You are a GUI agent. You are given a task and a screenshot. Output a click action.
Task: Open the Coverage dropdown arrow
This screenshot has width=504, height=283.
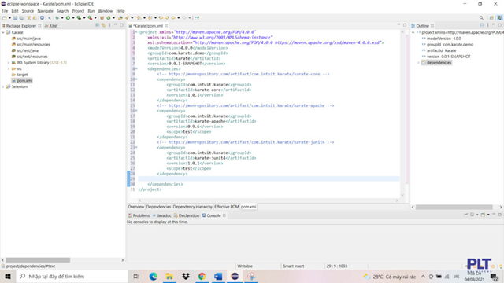pyautogui.click(x=84, y=18)
